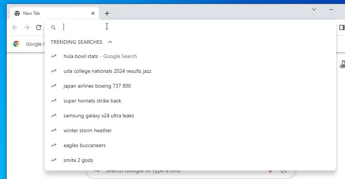The image size is (345, 179).
Task: Click the Trending Searches header label
Action: pyautogui.click(x=76, y=42)
